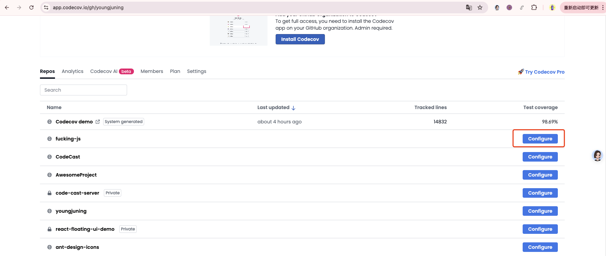Image resolution: width=606 pixels, height=256 pixels.
Task: Open the Codecov AI beta tab
Action: click(112, 71)
